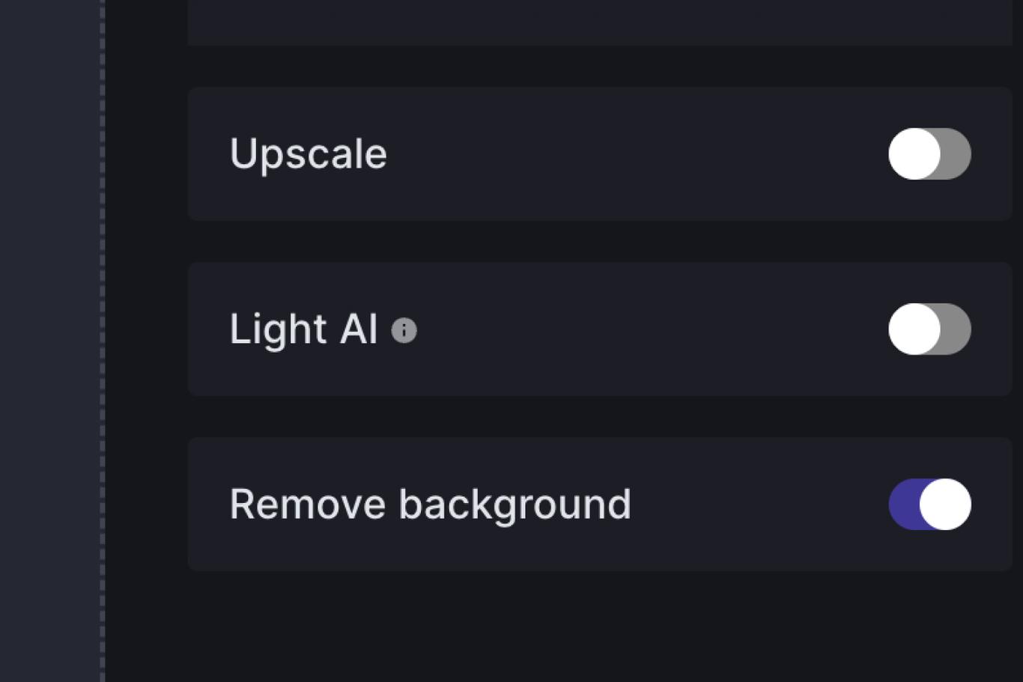The height and width of the screenshot is (682, 1023).
Task: Click the circular i badge beside Light AI
Action: coord(404,330)
